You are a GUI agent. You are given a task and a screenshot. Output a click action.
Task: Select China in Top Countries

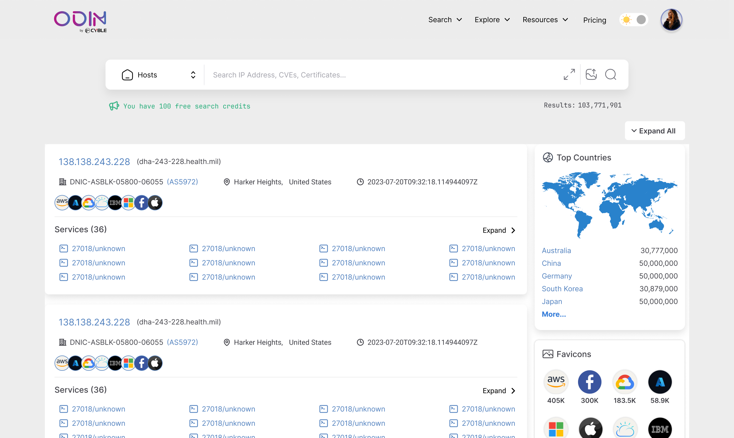551,263
